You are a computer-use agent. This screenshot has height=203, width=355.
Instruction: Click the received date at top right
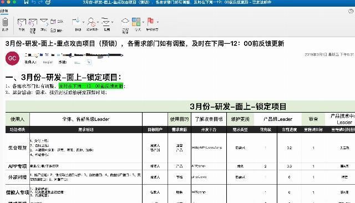(x=329, y=54)
